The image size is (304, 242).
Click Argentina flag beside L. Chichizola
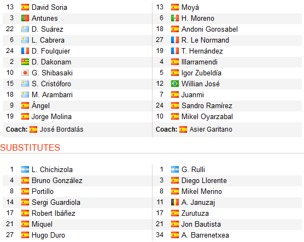tap(25, 169)
